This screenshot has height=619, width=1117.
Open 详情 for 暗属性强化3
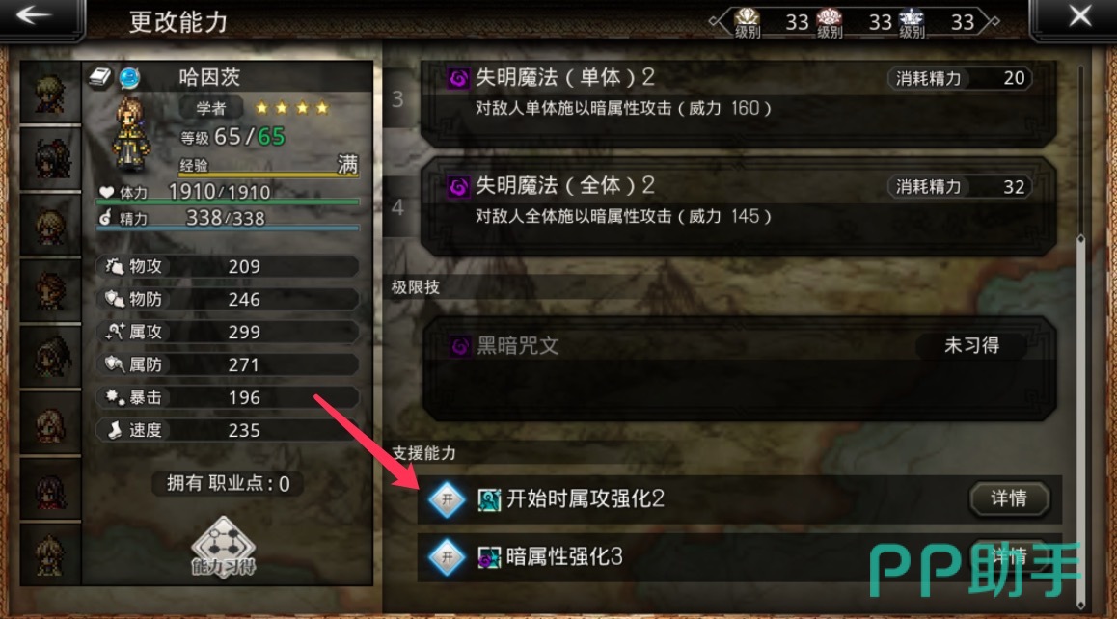click(1009, 555)
